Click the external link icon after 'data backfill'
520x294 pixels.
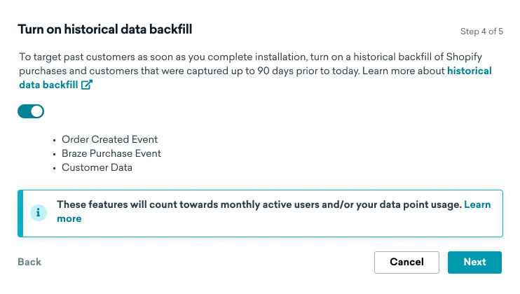point(87,85)
